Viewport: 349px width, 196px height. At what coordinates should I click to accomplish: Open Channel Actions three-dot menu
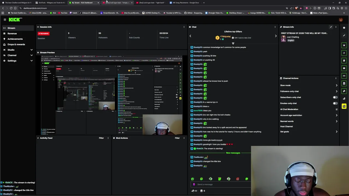pyautogui.click(x=336, y=78)
